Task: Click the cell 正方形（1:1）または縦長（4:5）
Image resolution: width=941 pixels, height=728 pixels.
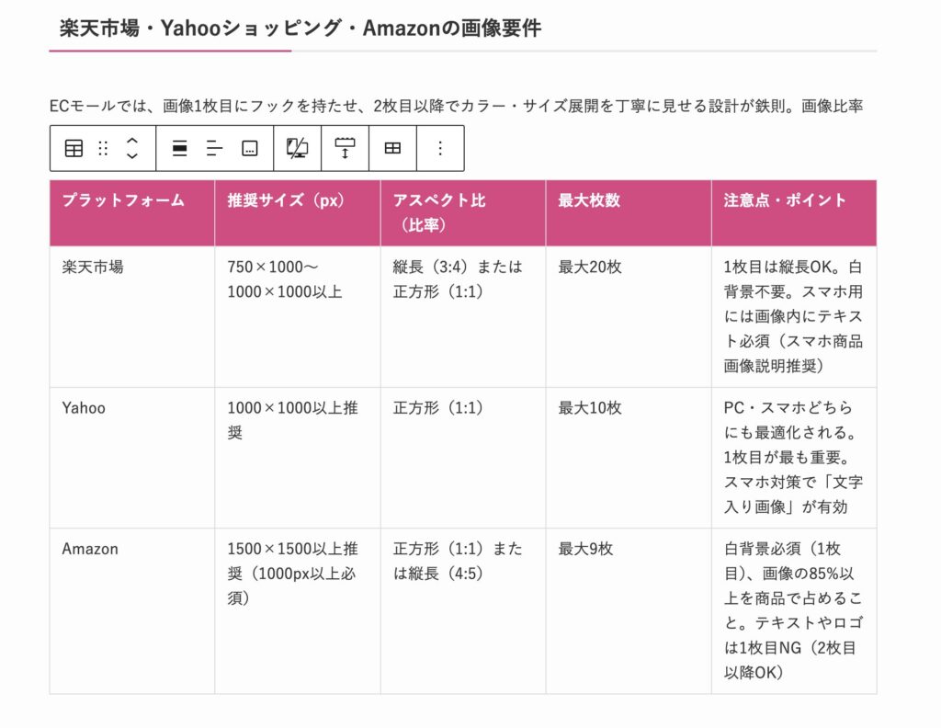Action: click(x=463, y=611)
